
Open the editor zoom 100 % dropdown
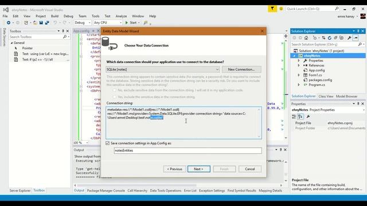click(87, 142)
